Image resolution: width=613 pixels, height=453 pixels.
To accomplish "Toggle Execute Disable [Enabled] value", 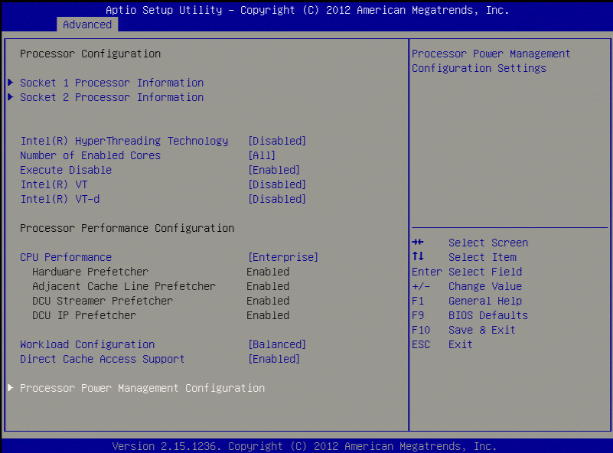I will pyautogui.click(x=274, y=170).
